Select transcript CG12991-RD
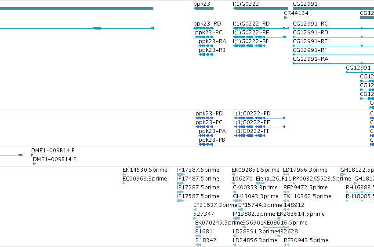This screenshot has height=247, width=374. coord(310,33)
